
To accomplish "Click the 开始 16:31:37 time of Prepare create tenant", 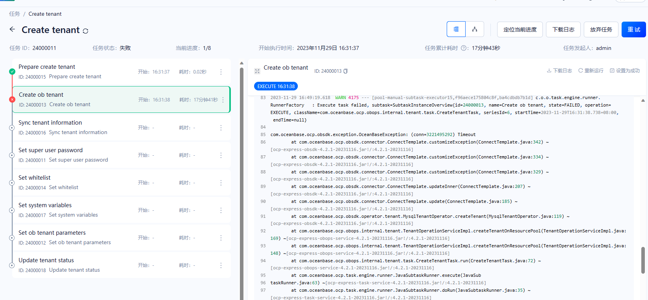I will [x=154, y=72].
